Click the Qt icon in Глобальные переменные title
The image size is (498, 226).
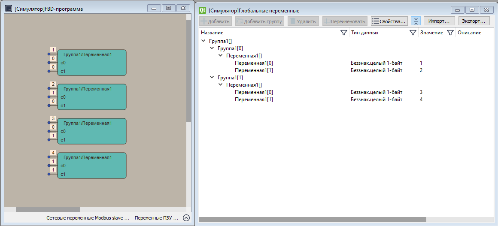pos(203,10)
